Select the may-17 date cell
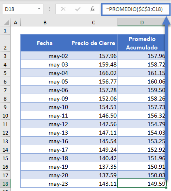This screenshot has width=171, height=191. coord(45,150)
